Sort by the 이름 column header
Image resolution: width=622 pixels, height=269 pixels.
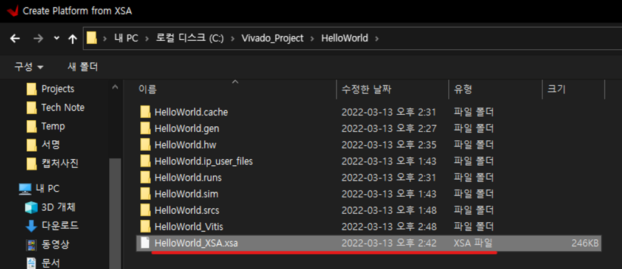point(148,89)
